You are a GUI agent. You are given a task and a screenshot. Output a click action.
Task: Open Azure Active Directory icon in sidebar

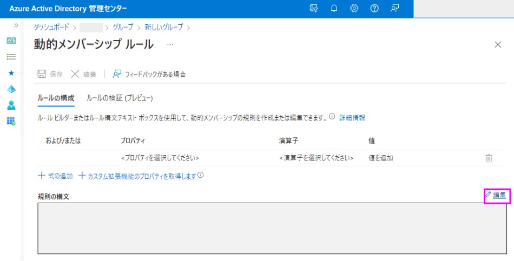11,89
